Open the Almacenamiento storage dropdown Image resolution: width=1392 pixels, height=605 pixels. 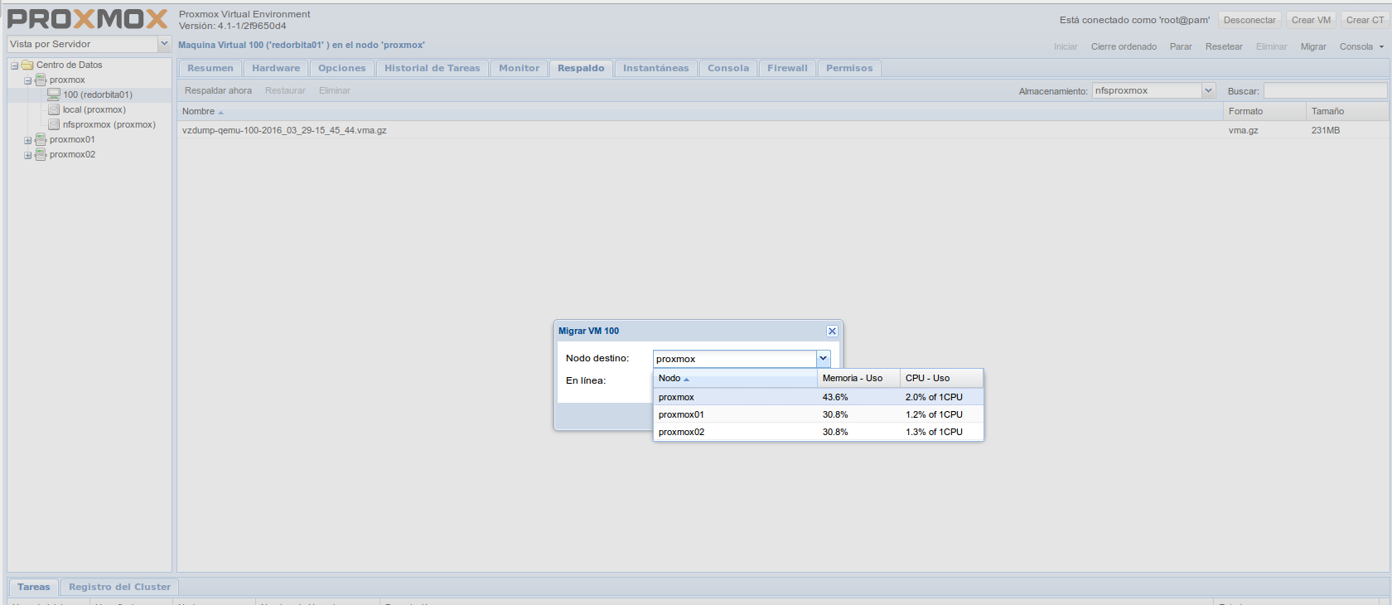coord(1208,90)
